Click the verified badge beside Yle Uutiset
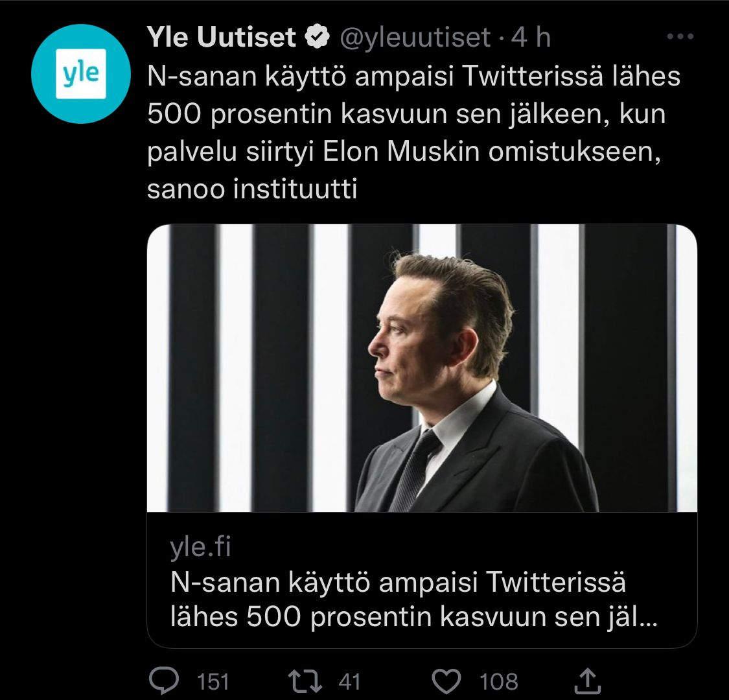Viewport: 729px width, 700px height. click(318, 38)
